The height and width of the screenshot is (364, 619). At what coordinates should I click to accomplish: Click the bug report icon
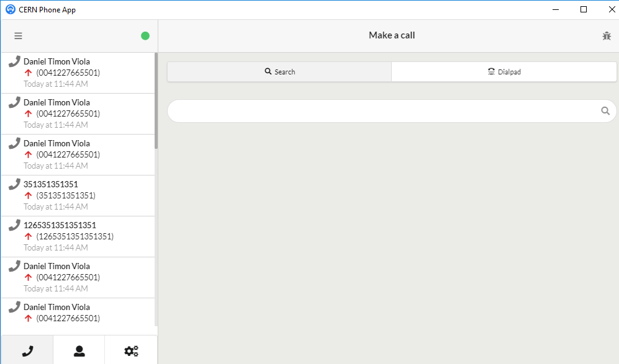[607, 36]
